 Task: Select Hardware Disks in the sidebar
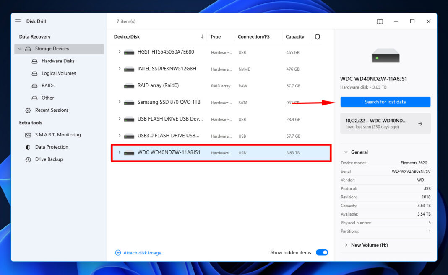pyautogui.click(x=58, y=61)
